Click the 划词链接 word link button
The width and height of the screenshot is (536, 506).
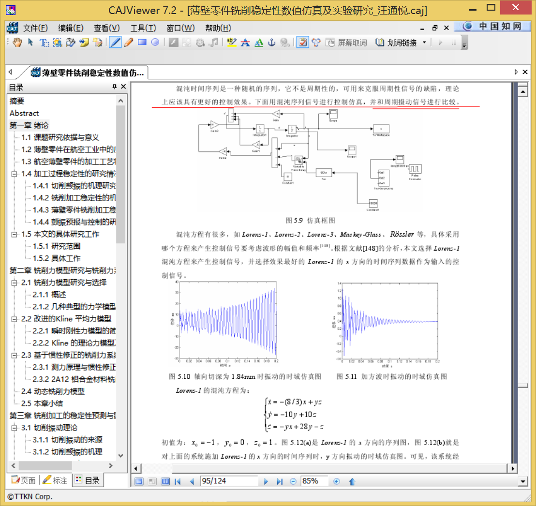(396, 43)
